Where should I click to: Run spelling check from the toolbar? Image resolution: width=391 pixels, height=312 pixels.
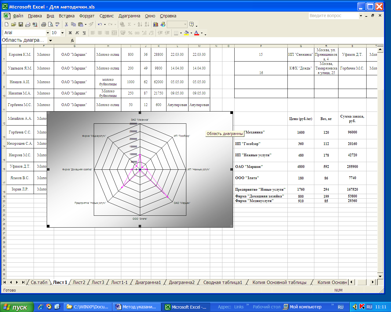(x=57, y=24)
